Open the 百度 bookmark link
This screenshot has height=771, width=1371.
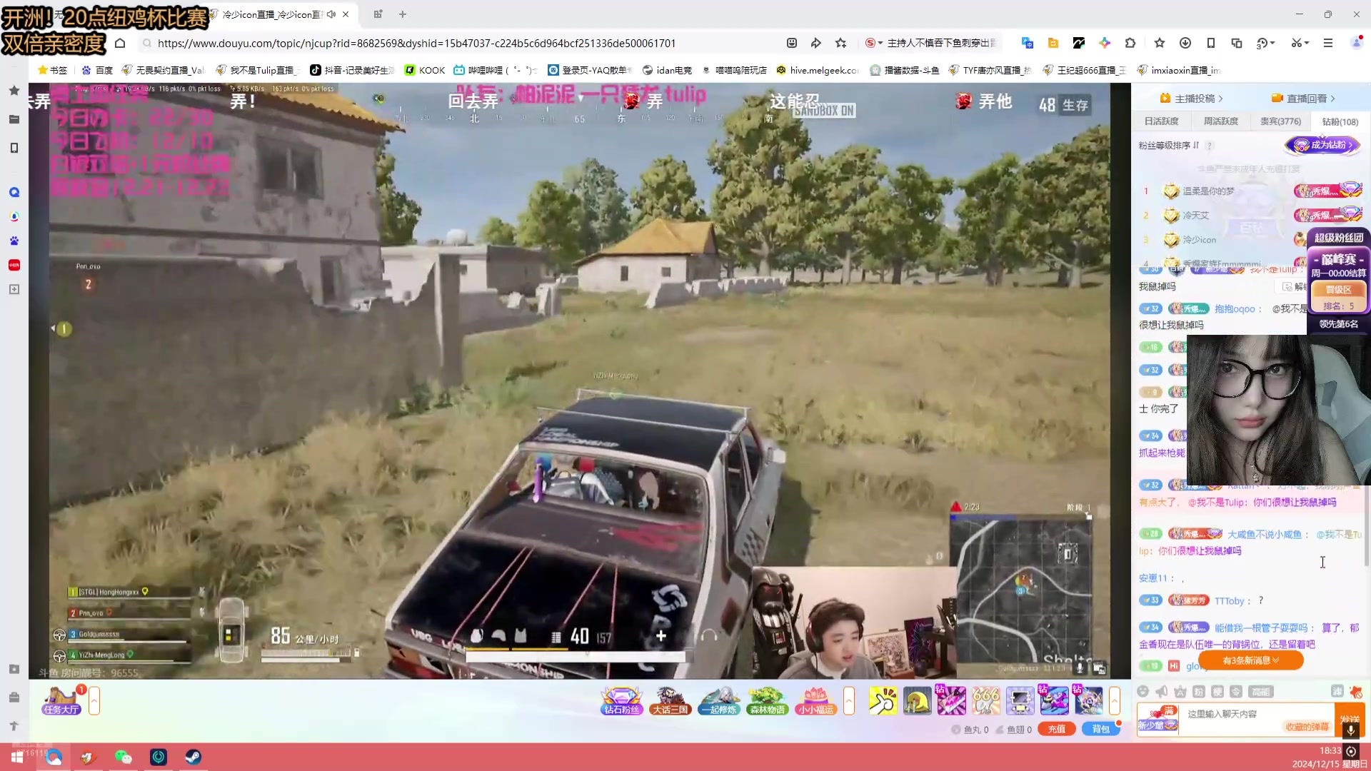(x=97, y=70)
